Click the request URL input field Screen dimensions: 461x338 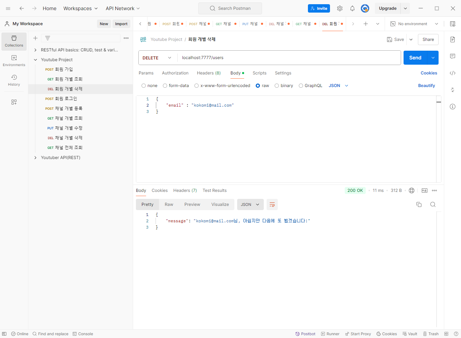coord(289,58)
